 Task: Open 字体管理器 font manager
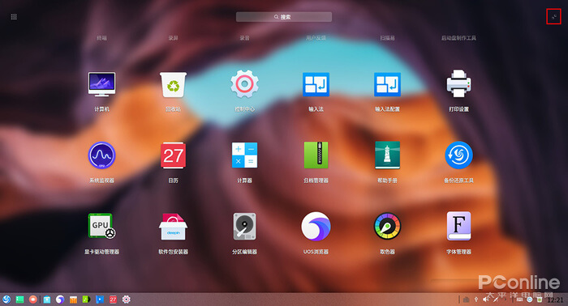[458, 226]
